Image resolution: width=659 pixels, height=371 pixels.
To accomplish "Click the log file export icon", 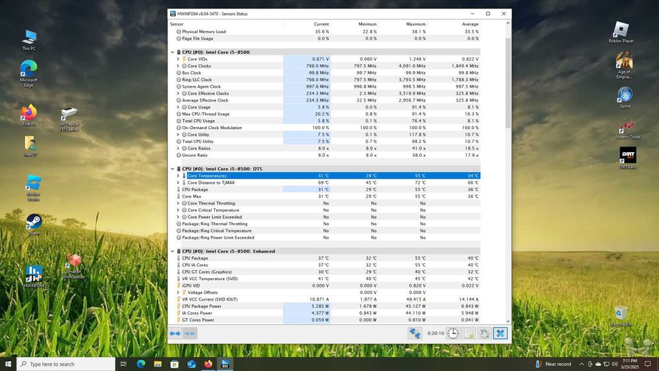I will 469,333.
